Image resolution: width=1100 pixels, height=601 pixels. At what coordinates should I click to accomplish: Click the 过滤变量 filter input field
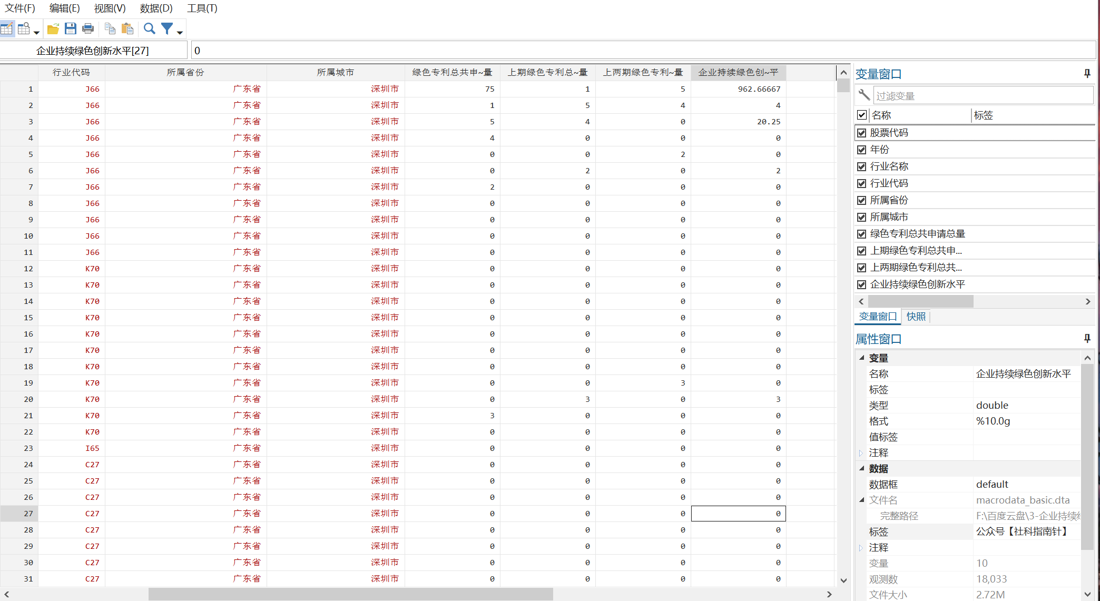click(x=983, y=96)
